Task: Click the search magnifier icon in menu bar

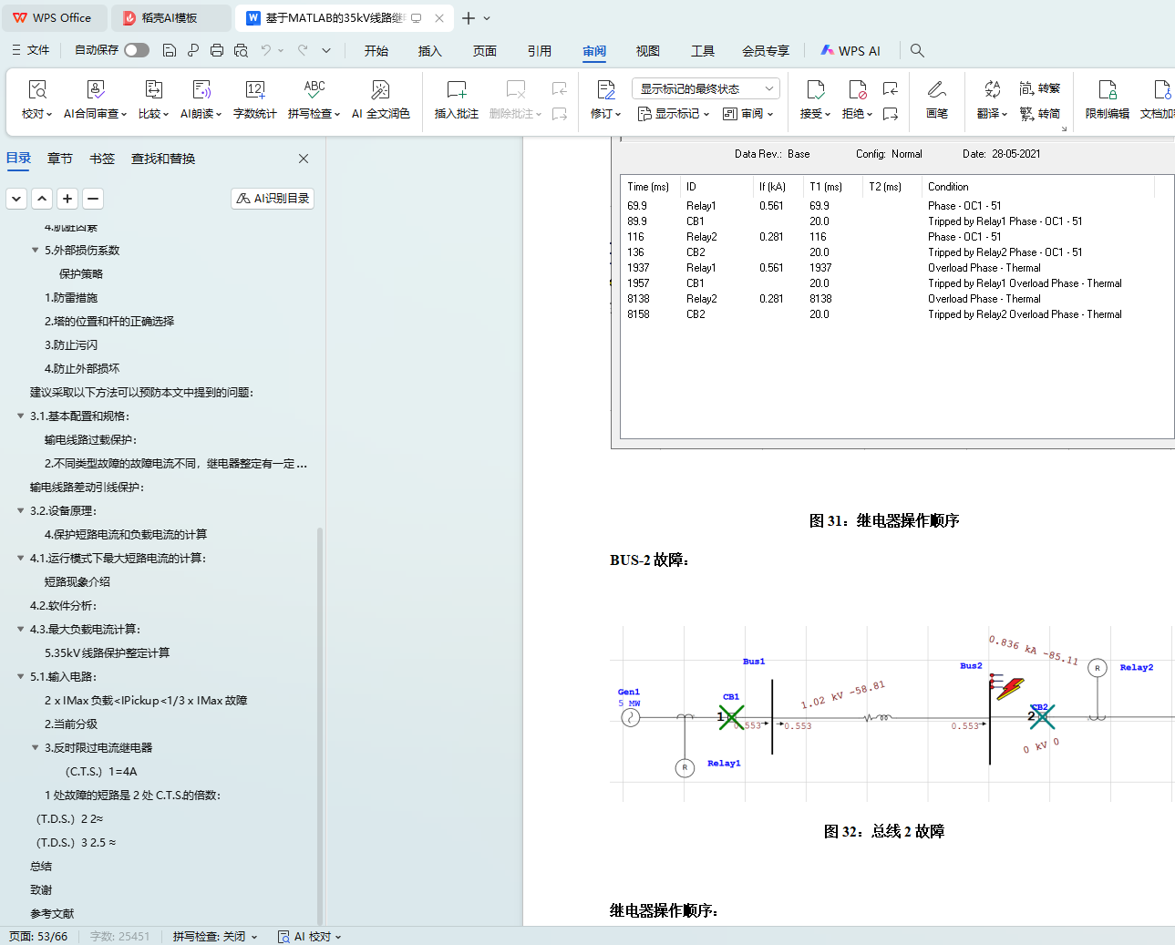Action: [917, 51]
